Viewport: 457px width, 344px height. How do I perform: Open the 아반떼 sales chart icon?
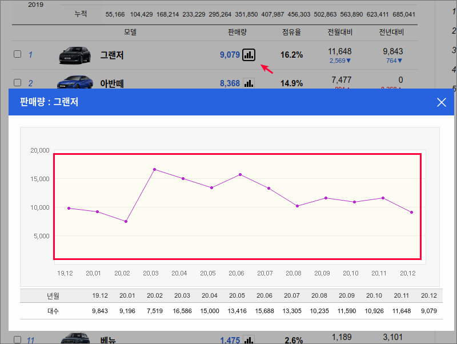[x=248, y=83]
